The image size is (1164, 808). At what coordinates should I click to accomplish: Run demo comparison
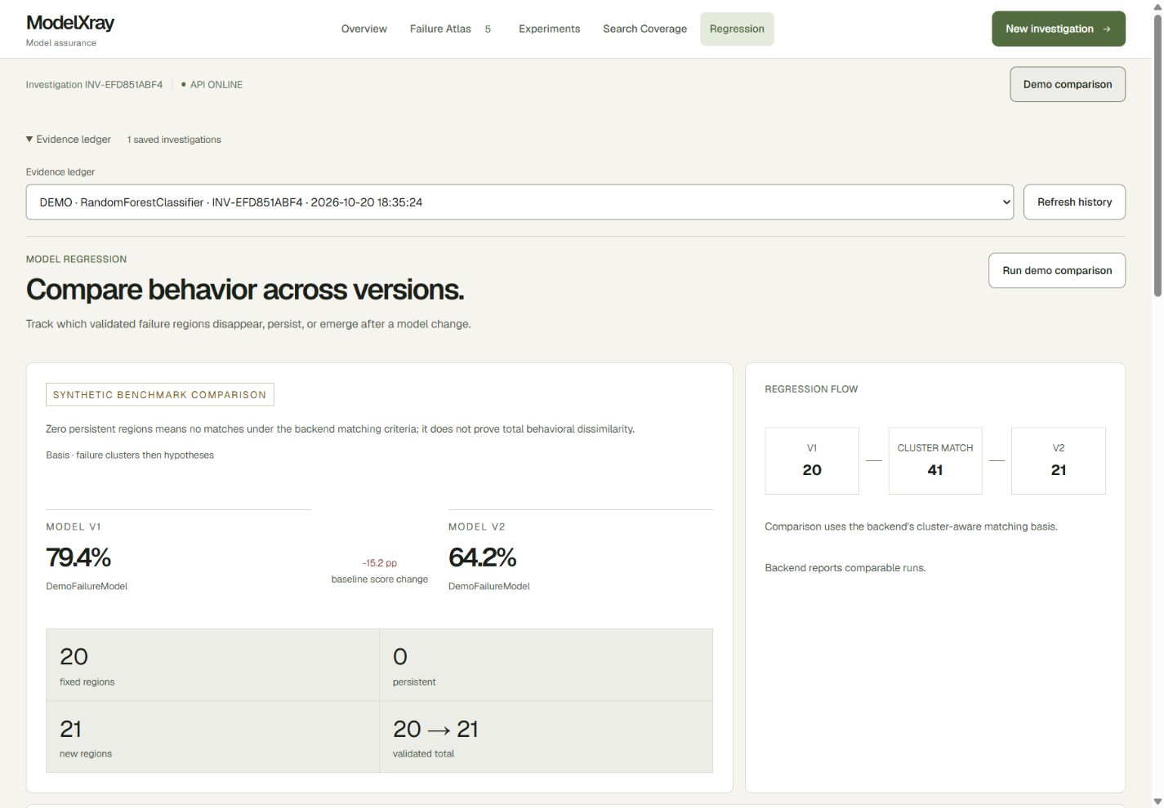point(1056,270)
